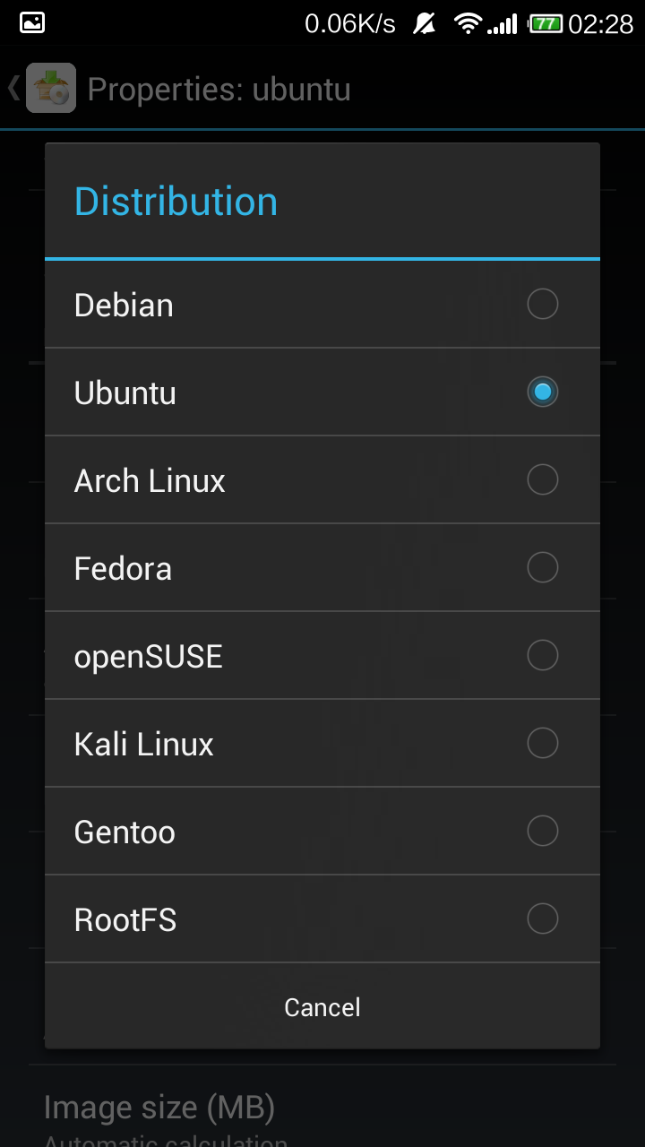645x1147 pixels.
Task: Tap the cellular signal bars icon
Action: coord(503,24)
